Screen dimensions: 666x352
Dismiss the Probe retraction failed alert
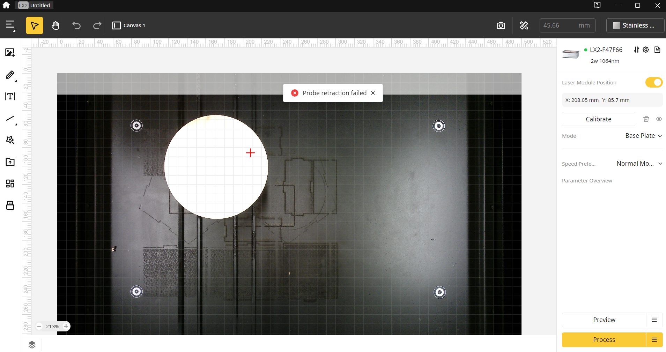373,93
